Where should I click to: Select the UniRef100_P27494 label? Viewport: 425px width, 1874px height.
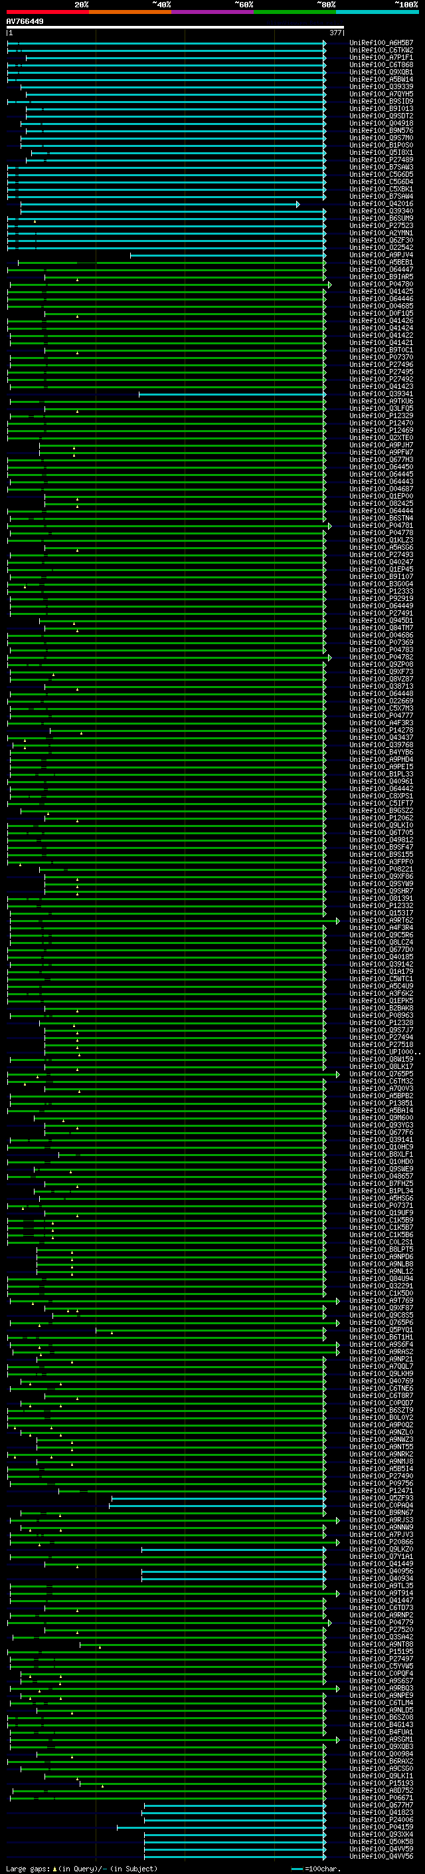coord(381,1038)
